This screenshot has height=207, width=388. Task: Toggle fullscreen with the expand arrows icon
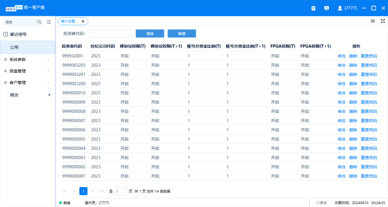click(383, 21)
